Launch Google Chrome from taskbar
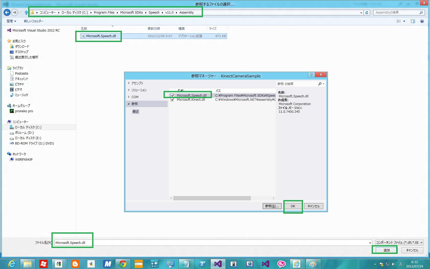430x269 pixels. 123,264
